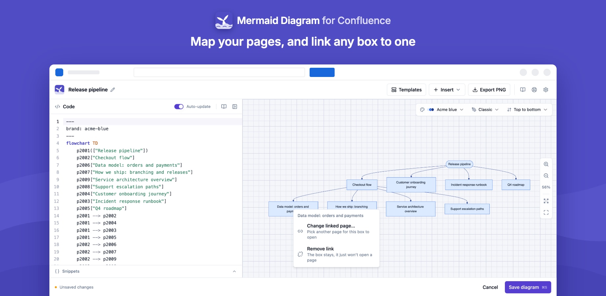This screenshot has width=606, height=296.
Task: Open the Top to bottom direction dropdown
Action: coord(527,110)
